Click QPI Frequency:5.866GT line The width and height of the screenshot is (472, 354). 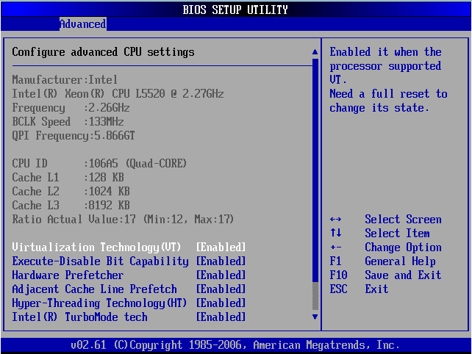pyautogui.click(x=74, y=136)
